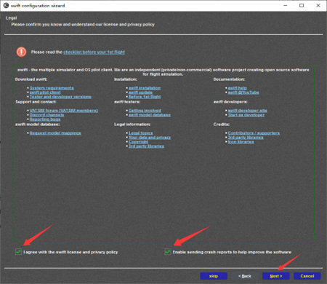Maximize the swift configuration wizard window

(302, 5)
